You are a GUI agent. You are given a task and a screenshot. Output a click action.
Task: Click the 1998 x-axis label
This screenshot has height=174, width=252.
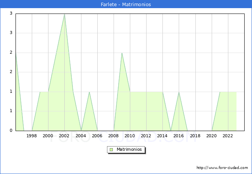[32, 136]
